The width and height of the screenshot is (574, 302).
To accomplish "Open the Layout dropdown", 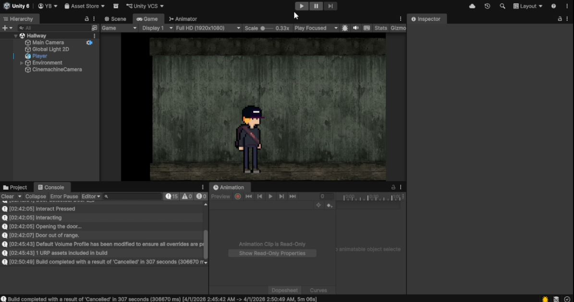I will click(528, 6).
